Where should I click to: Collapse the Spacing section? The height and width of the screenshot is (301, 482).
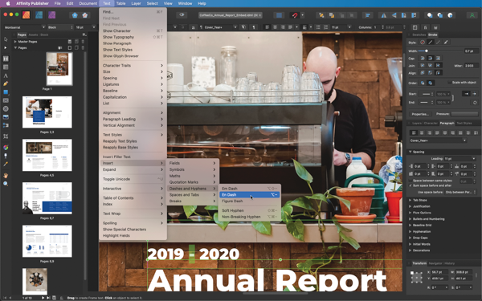[x=410, y=152]
